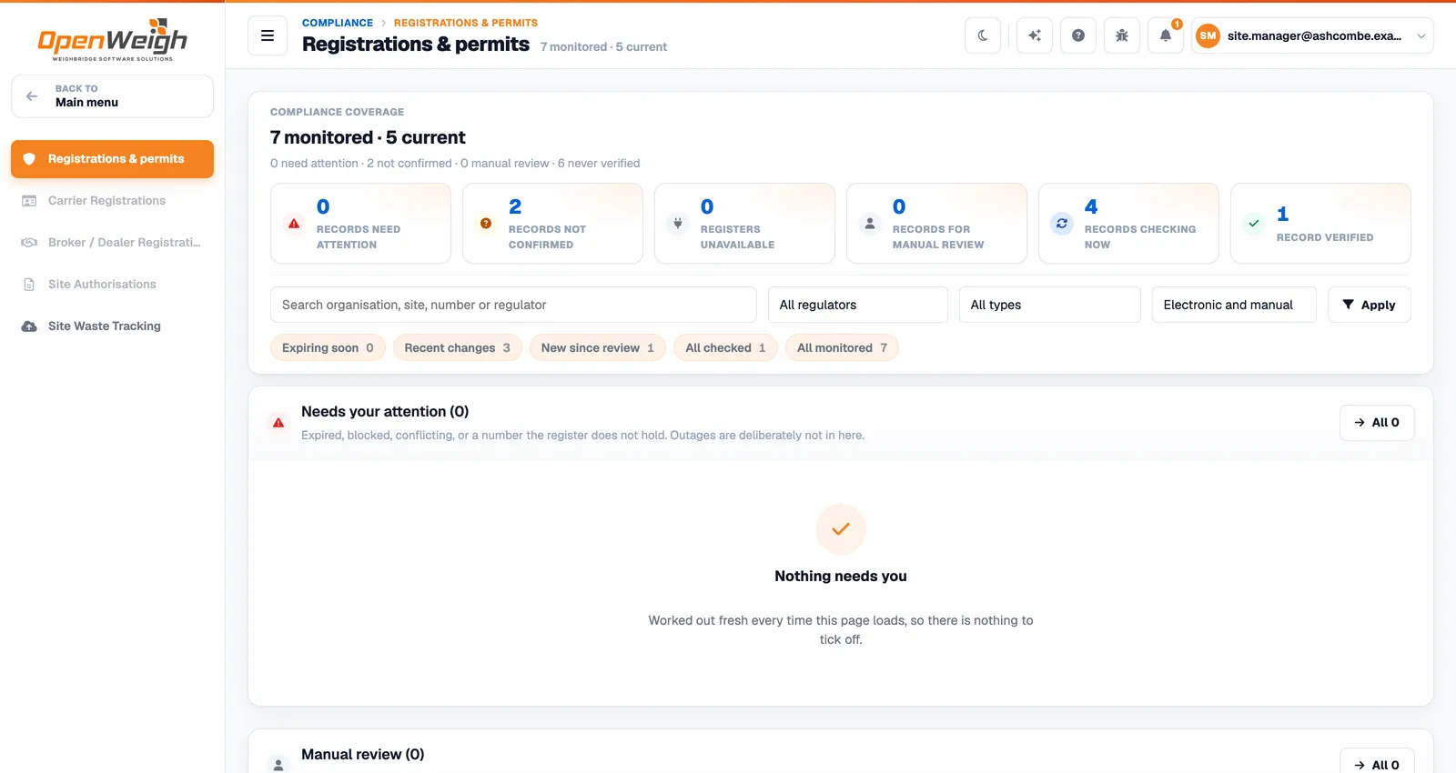Viewport: 1456px width, 773px height.
Task: Open All 0 in Needs your attention
Action: [1377, 423]
